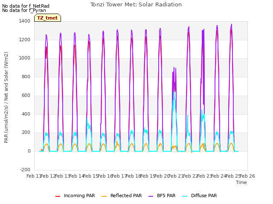Click the orange Reflected PAR legend swatch
The height and width of the screenshot is (204, 273).
(104, 196)
